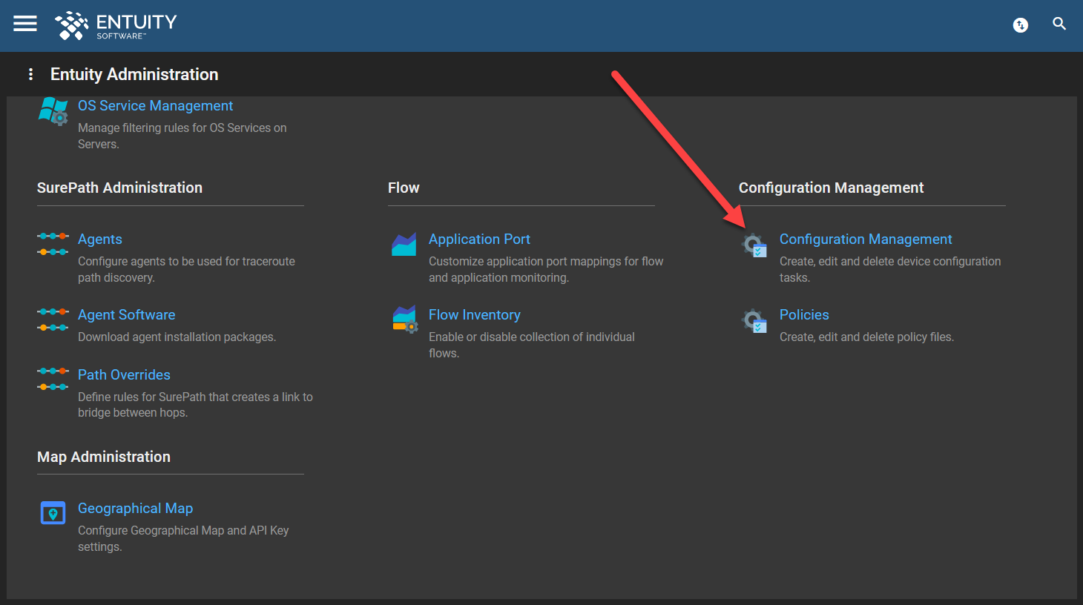The image size is (1083, 605).
Task: Select the Application Port chart icon
Action: (x=403, y=245)
